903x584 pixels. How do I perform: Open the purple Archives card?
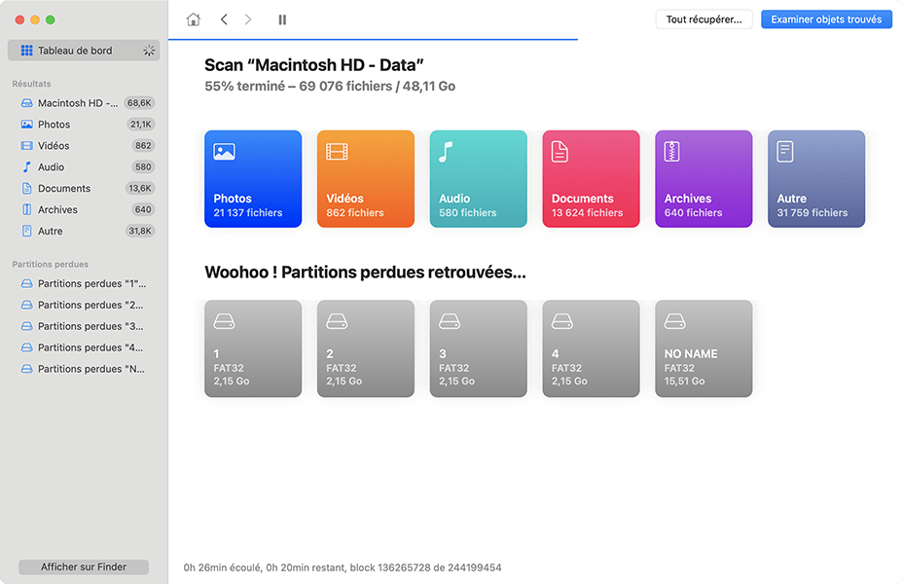point(704,179)
